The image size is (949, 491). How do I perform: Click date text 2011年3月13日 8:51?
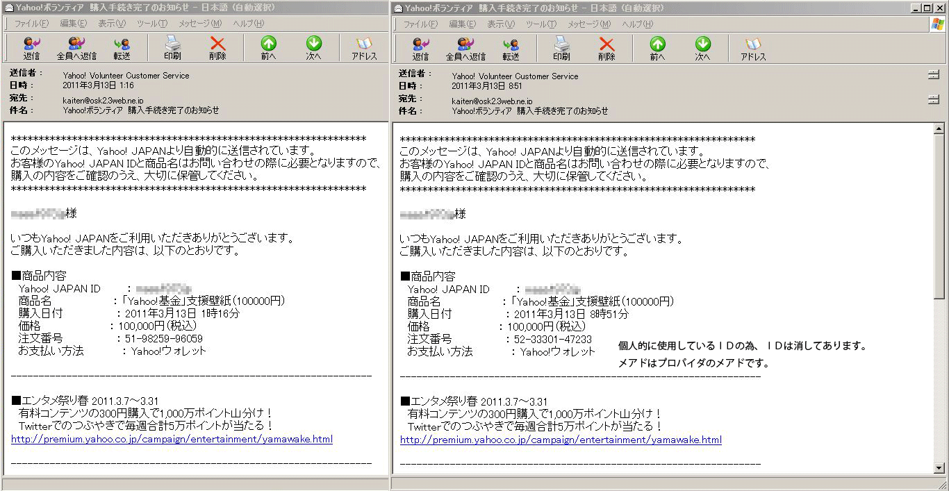(x=487, y=86)
